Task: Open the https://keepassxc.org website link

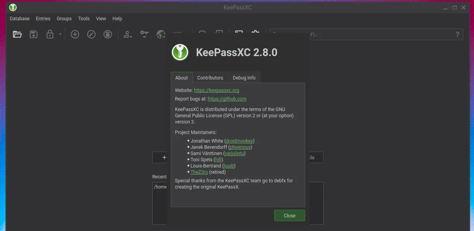Action: pyautogui.click(x=216, y=90)
